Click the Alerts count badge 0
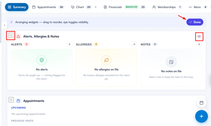Image resolution: width=211 pixels, height=126 pixels. [x=26, y=44]
